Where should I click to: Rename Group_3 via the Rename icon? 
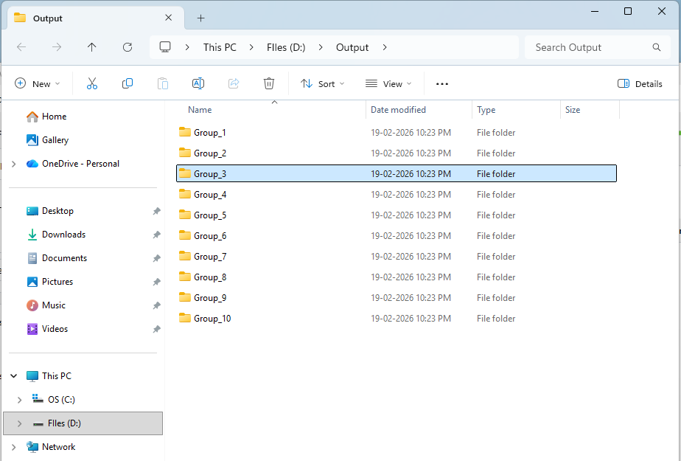[198, 83]
